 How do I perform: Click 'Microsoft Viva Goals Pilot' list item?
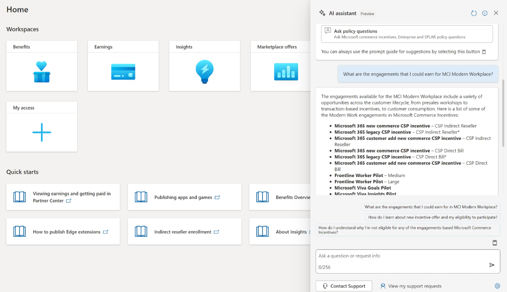click(363, 188)
